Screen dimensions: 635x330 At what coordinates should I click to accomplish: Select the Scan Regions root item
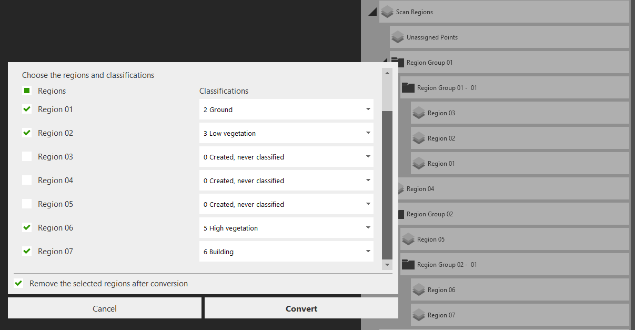(504, 12)
